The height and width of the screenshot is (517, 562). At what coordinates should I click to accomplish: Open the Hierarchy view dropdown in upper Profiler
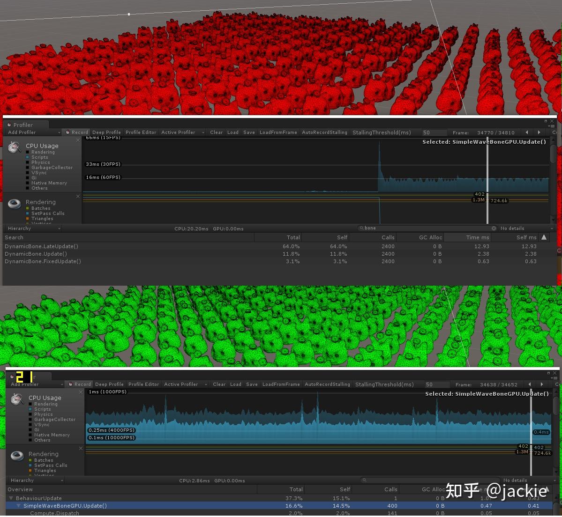point(34,229)
